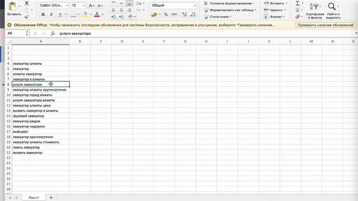Select column A header

41,41
